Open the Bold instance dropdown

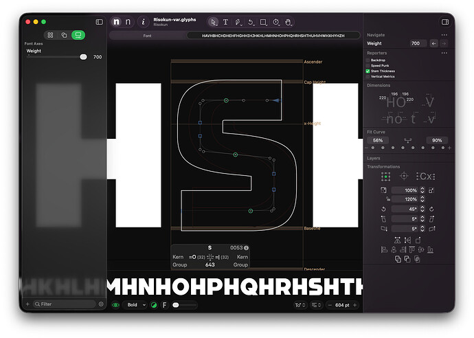click(x=135, y=305)
